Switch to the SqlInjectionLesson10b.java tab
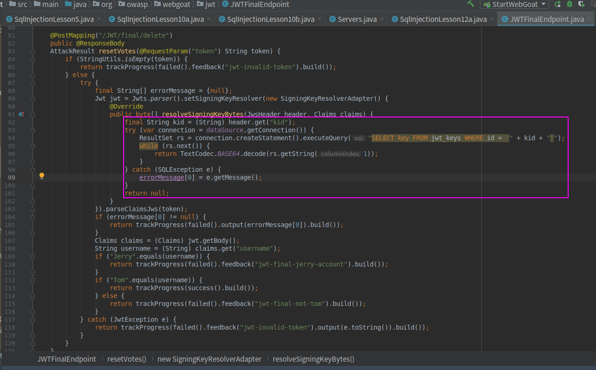 pos(270,19)
